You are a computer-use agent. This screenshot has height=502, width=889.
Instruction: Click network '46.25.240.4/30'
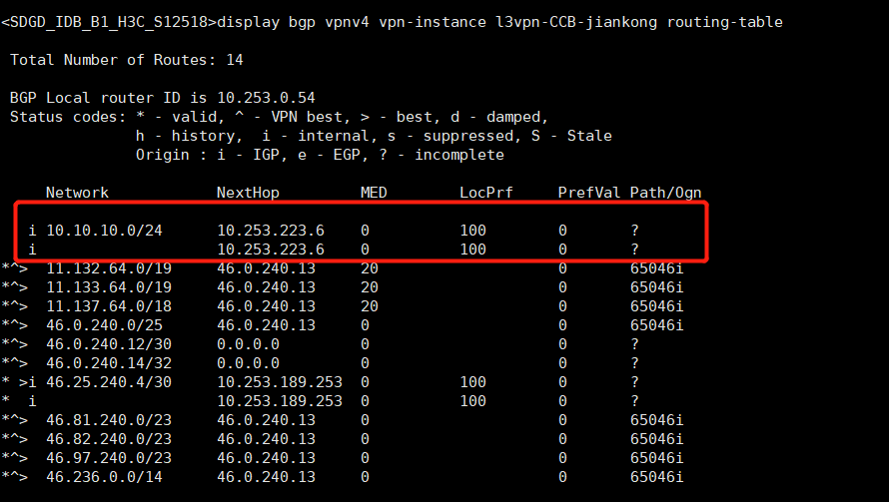tap(109, 382)
